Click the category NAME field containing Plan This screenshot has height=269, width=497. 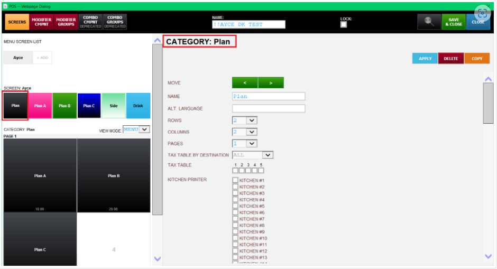click(269, 96)
